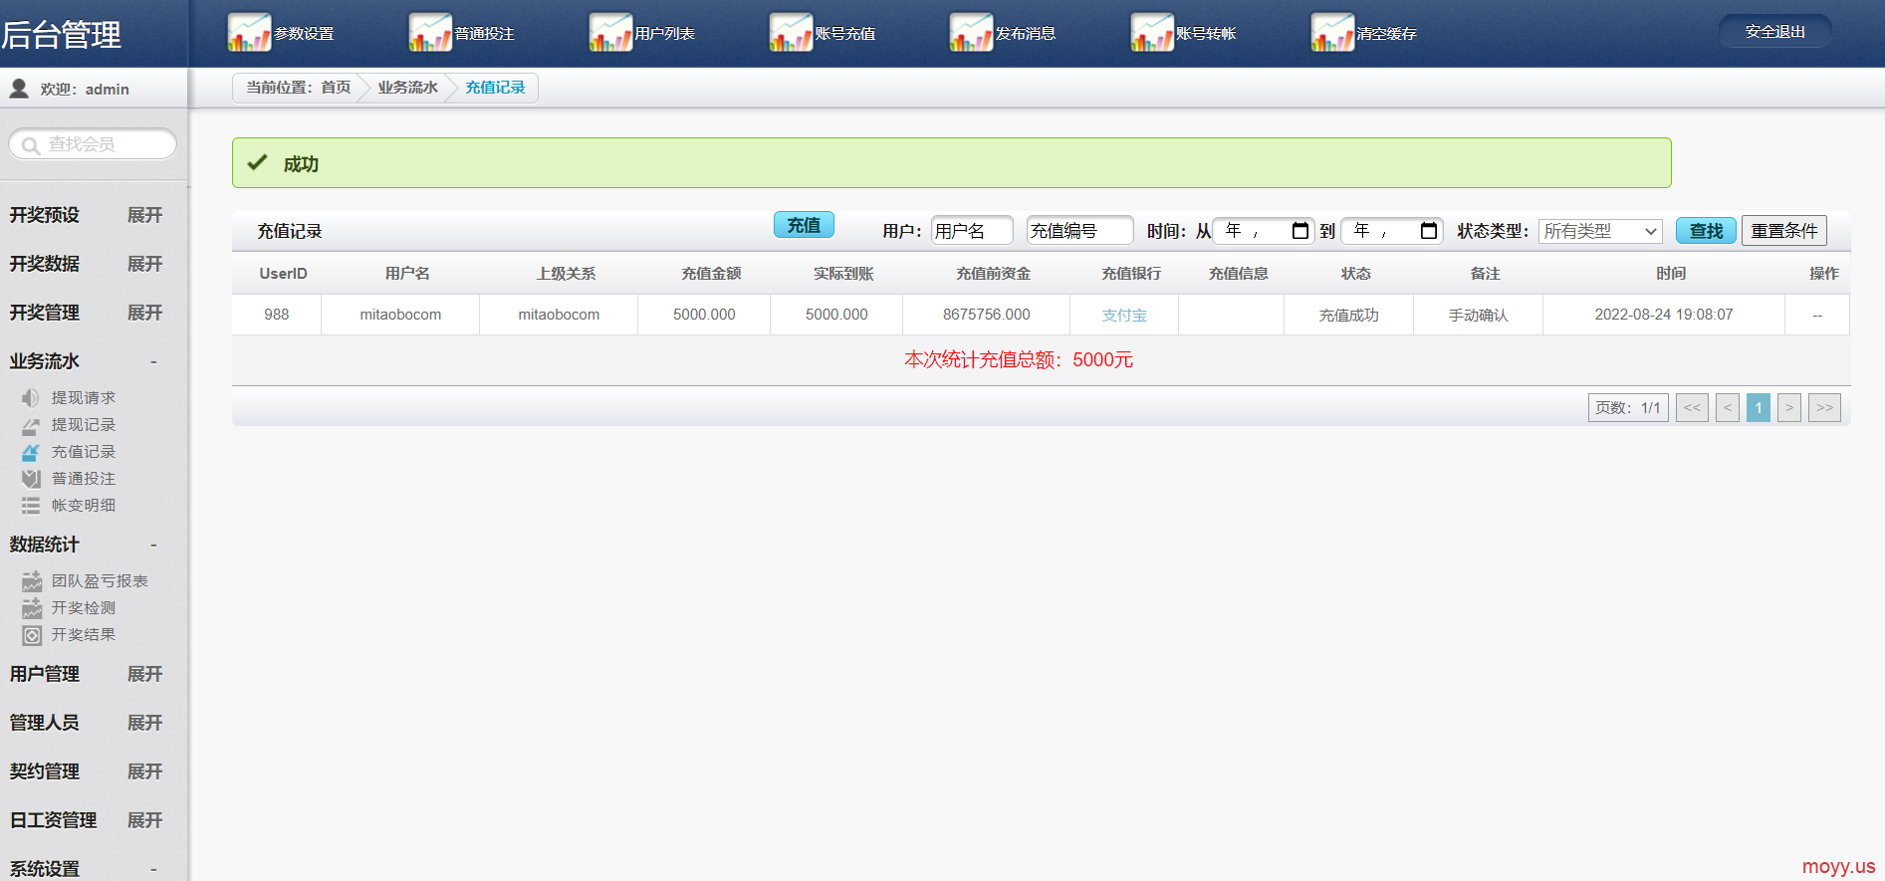Click the icon beside 开奖检测
The image size is (1885, 881).
32,608
